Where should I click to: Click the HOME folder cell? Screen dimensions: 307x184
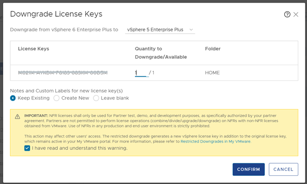[x=212, y=73]
